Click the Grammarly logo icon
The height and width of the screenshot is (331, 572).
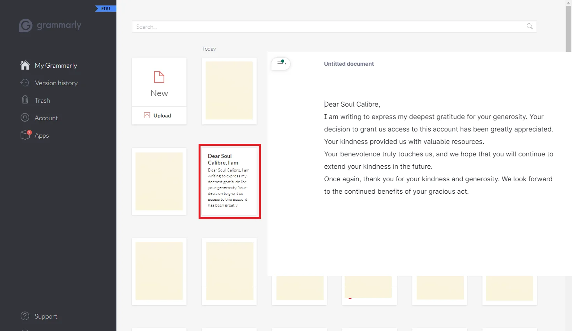(26, 26)
